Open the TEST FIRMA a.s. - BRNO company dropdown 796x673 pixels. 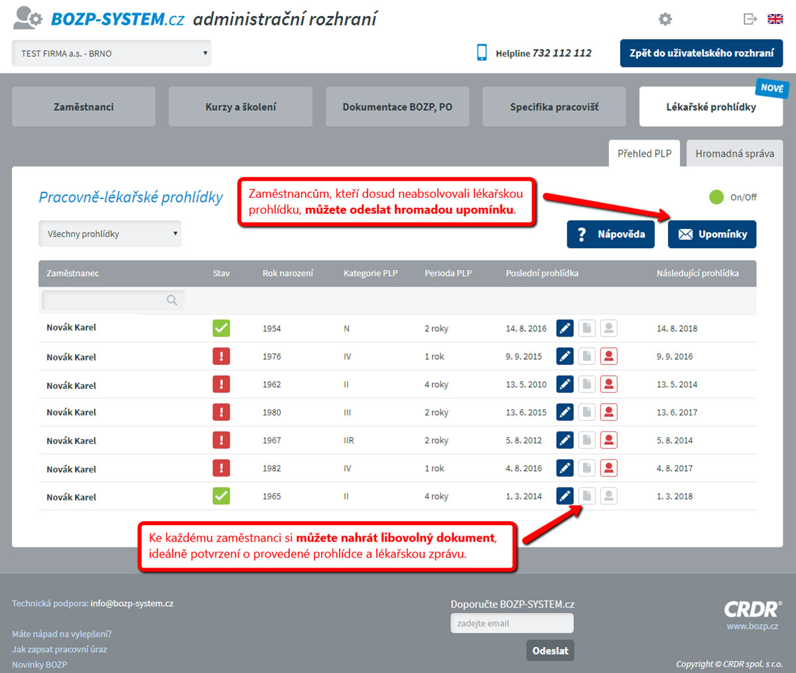click(111, 53)
